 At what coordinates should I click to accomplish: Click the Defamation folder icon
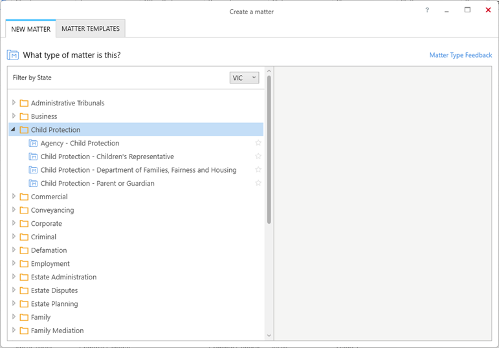[24, 250]
